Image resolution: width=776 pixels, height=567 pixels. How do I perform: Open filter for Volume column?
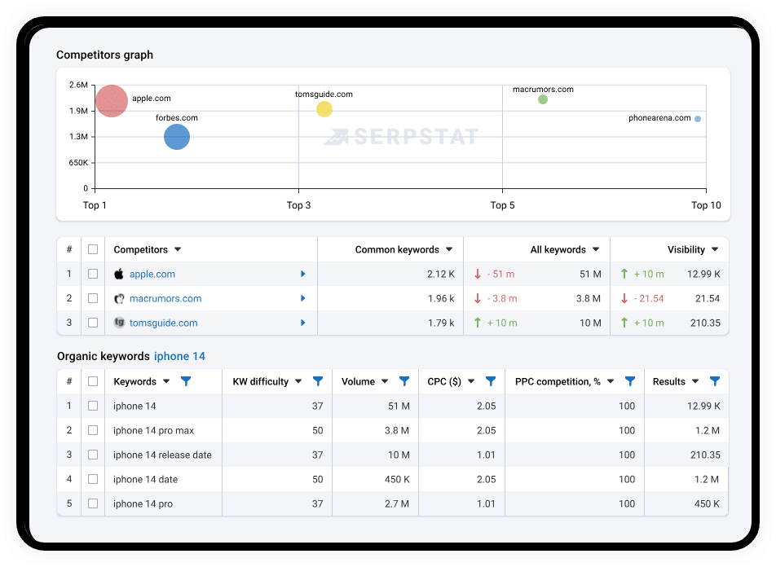click(404, 381)
